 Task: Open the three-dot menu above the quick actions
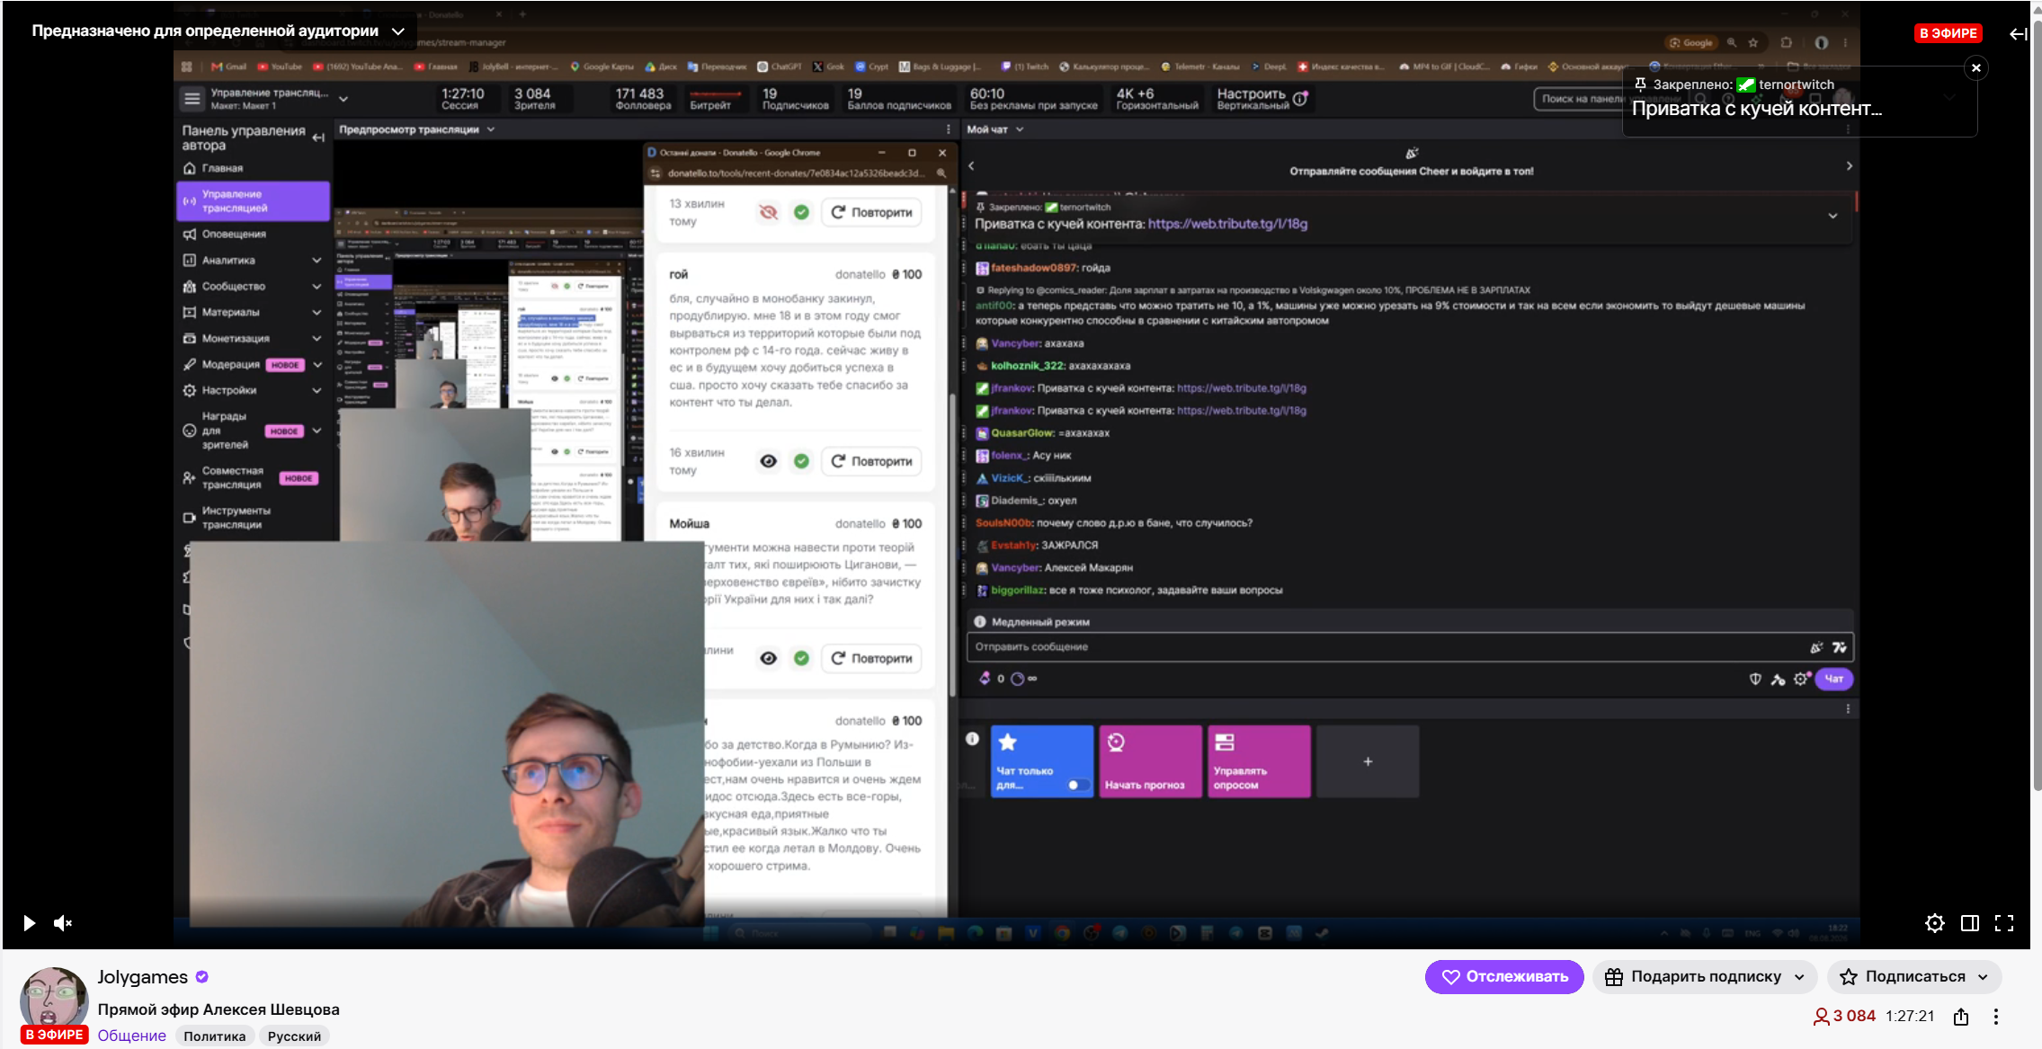coord(1848,709)
